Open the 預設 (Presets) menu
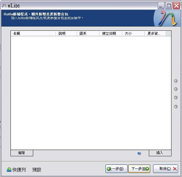Screen dimensions: 182x177 tap(37, 170)
